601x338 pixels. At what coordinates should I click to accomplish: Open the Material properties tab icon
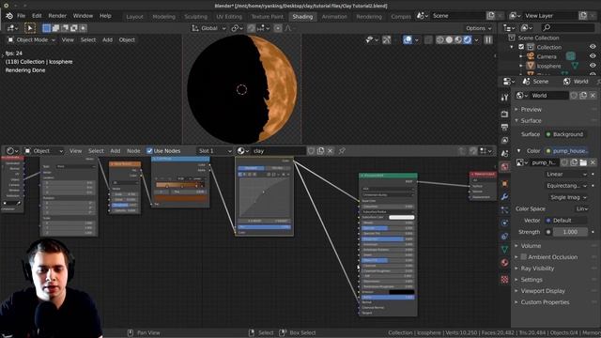[x=504, y=263]
